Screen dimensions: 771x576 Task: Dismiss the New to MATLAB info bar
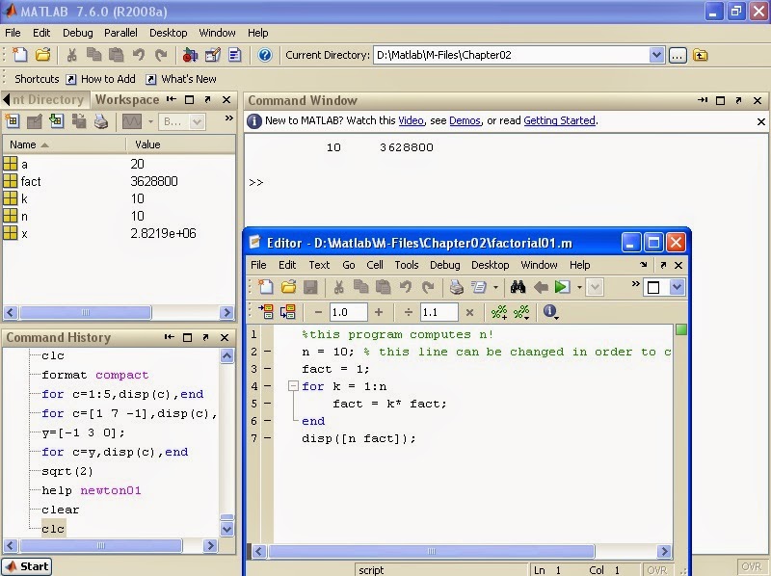pyautogui.click(x=760, y=121)
